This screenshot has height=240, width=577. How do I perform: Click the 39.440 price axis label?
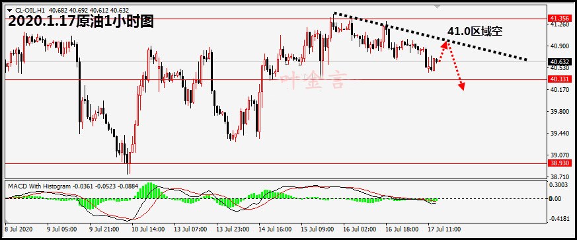559,134
